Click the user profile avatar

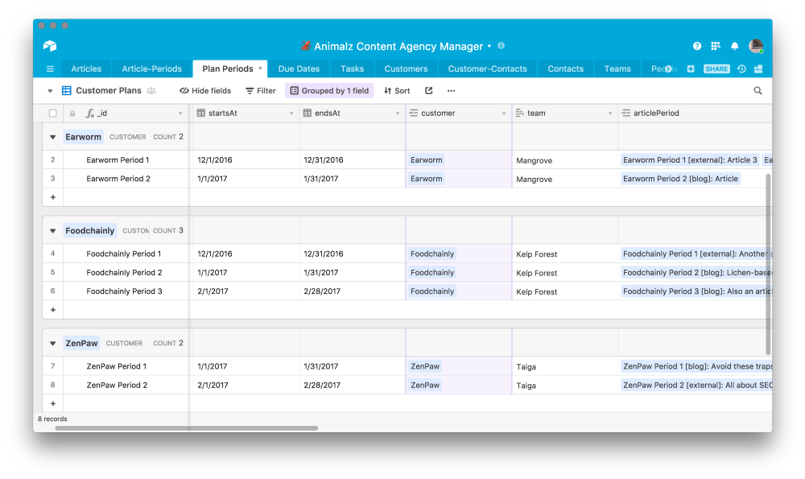tap(756, 46)
